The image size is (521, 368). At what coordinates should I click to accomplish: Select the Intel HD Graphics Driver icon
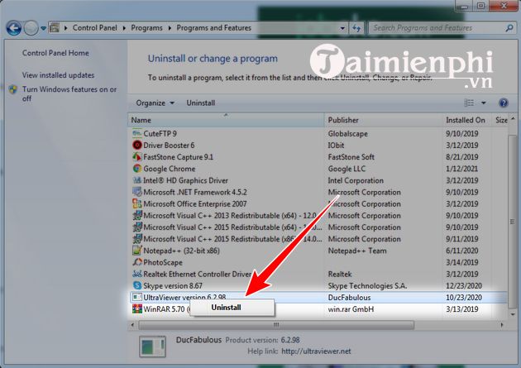click(x=137, y=180)
